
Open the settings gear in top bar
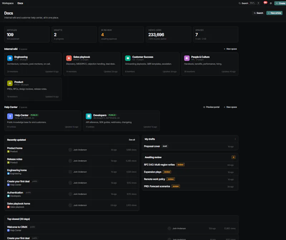coord(271,3)
